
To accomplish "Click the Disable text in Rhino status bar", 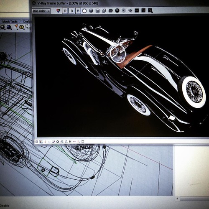I will (x=5, y=206).
